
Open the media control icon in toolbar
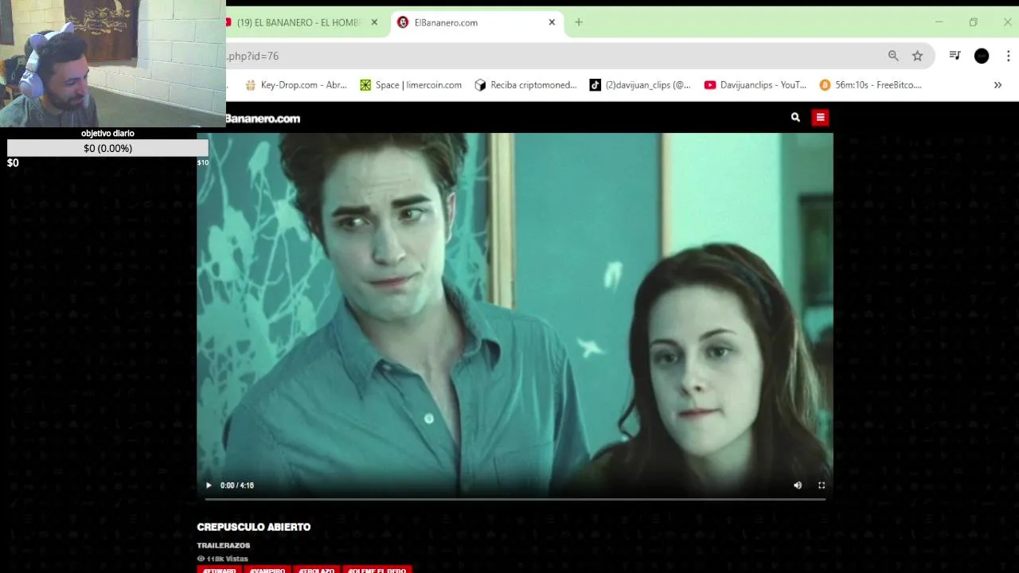point(955,56)
